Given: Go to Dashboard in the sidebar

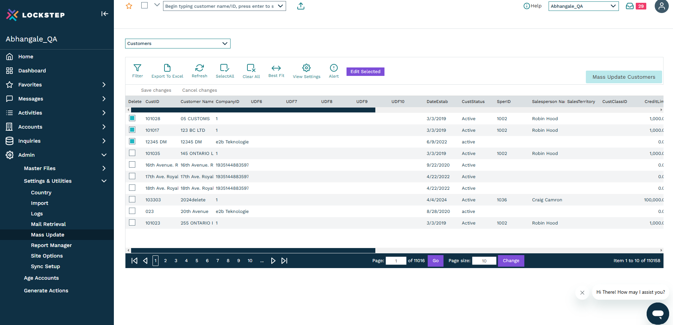Looking at the screenshot, I should (32, 71).
